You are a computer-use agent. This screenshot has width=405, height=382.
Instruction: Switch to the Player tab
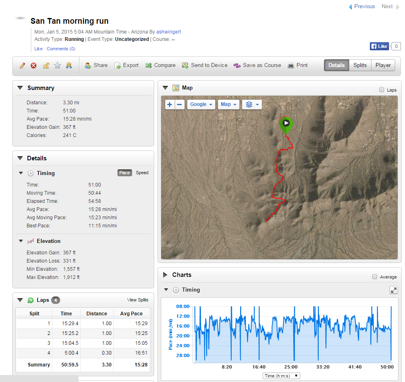tap(383, 65)
